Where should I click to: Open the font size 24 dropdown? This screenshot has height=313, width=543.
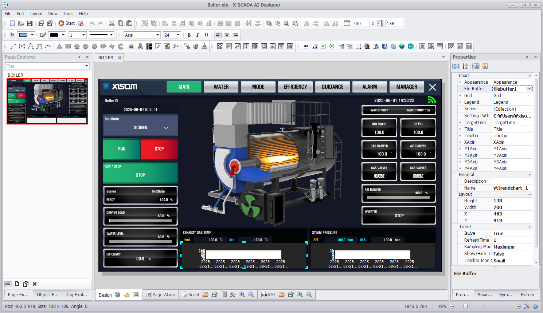pyautogui.click(x=178, y=35)
